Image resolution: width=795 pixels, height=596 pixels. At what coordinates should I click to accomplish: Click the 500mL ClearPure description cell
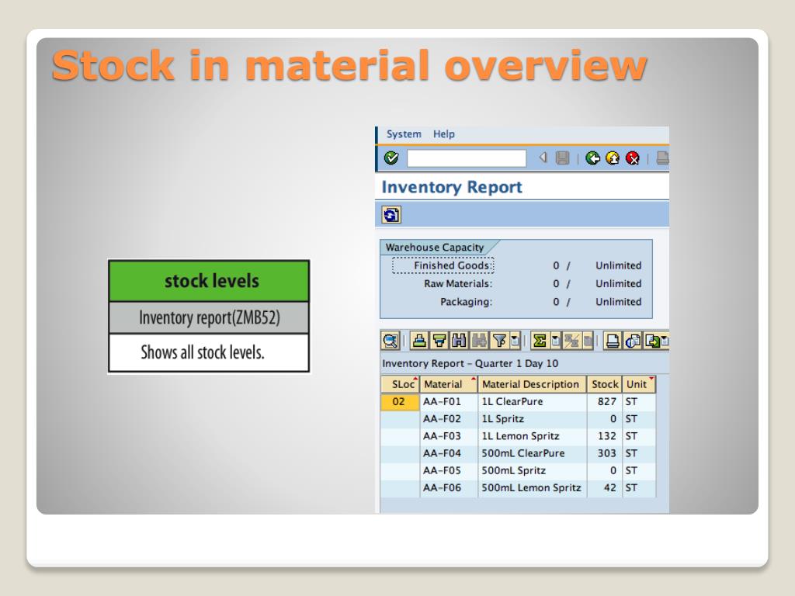tap(533, 453)
